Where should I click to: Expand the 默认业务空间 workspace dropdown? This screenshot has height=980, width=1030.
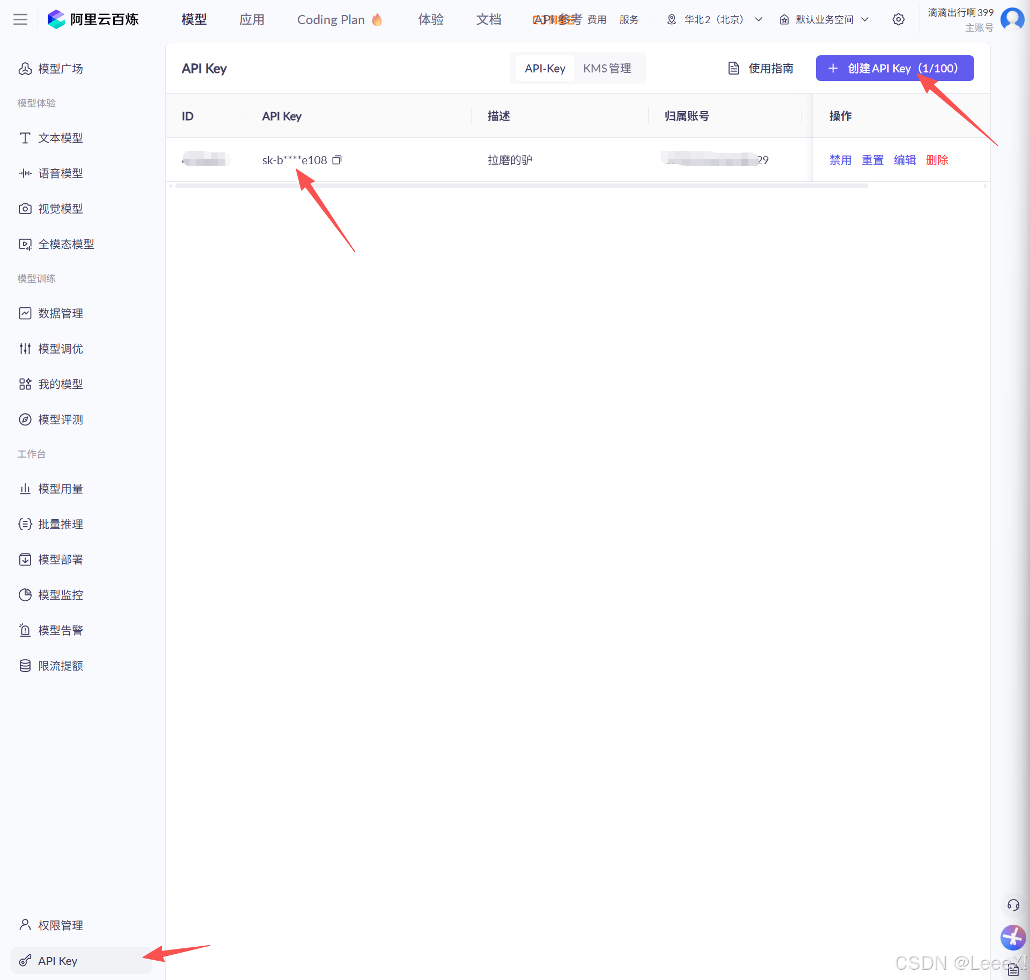click(824, 20)
